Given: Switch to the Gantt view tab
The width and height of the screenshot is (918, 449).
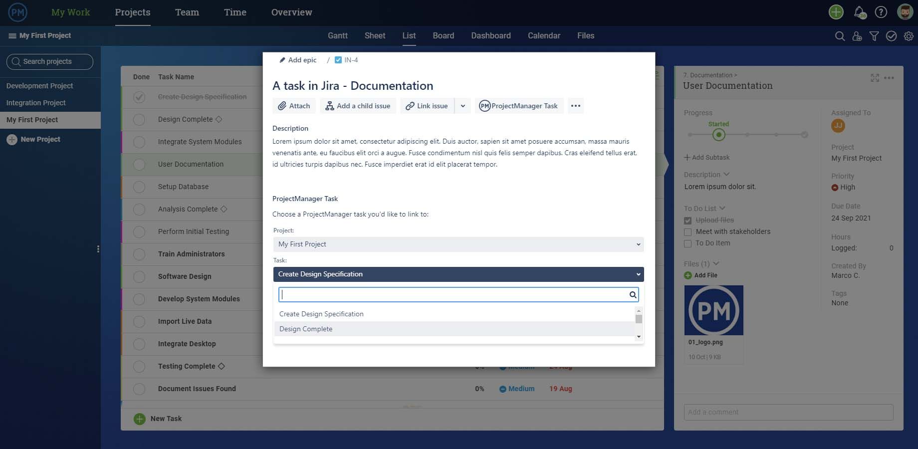Looking at the screenshot, I should pyautogui.click(x=338, y=36).
